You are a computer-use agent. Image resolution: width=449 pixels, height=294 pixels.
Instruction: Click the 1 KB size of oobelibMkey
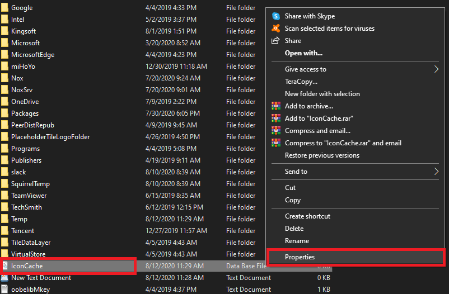(324, 290)
